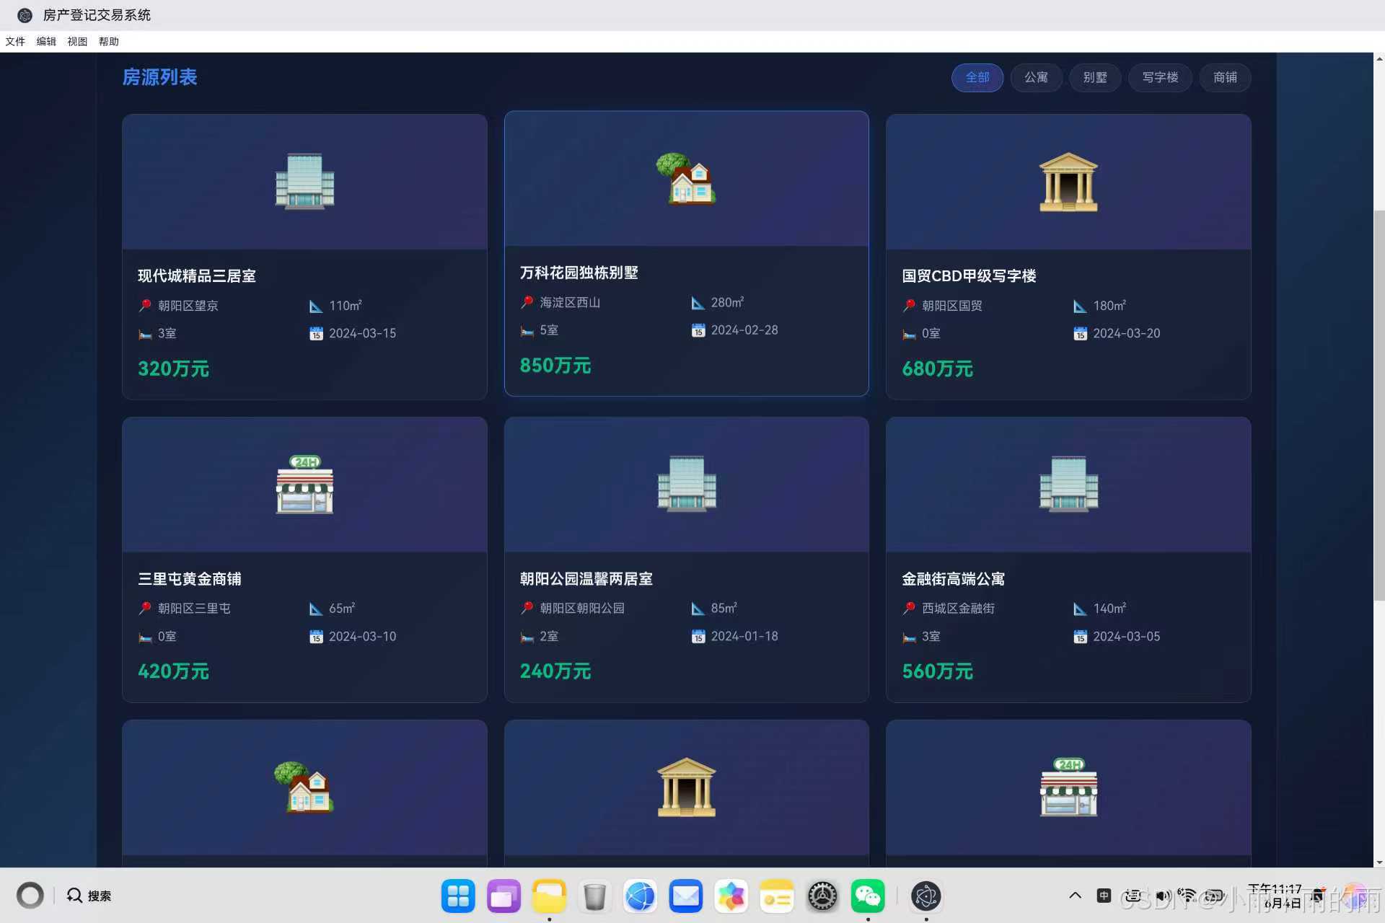Image resolution: width=1385 pixels, height=923 pixels.
Task: Click area ruler icon beside 180㎡
Action: coord(1080,306)
